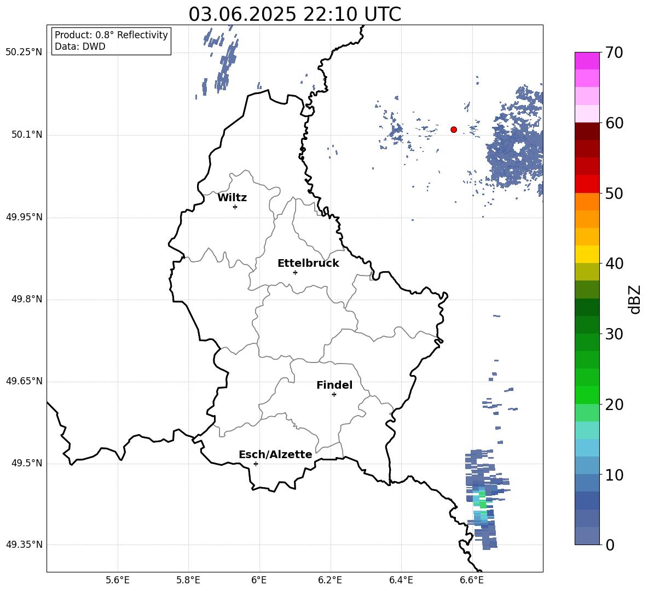Click the 40 colorbar tick label
Viewport: 648px width, 591px height.
tap(614, 264)
